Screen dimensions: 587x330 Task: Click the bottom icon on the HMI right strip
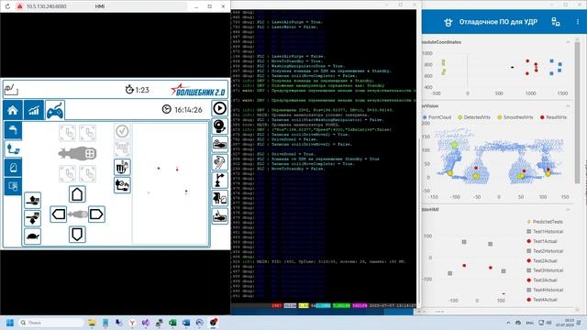219,216
